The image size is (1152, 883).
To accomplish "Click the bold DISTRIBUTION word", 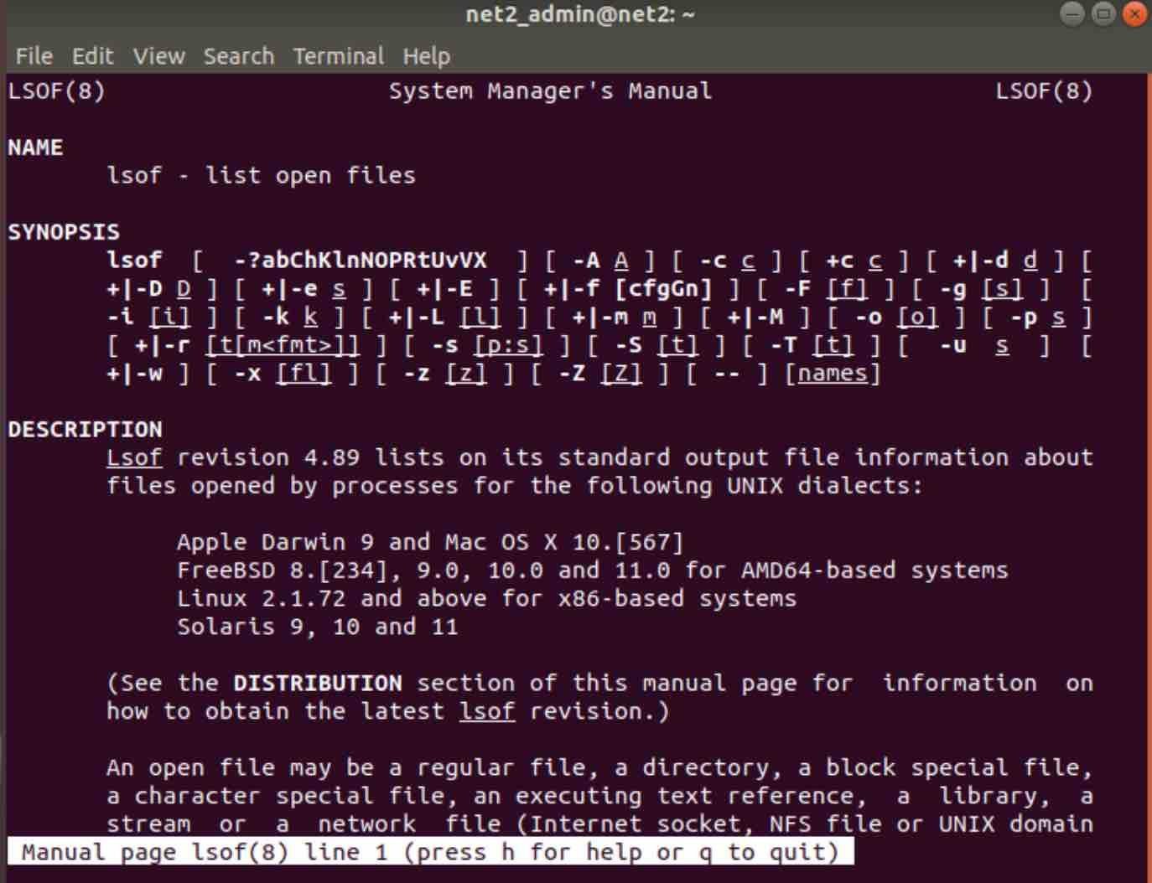I will (317, 684).
